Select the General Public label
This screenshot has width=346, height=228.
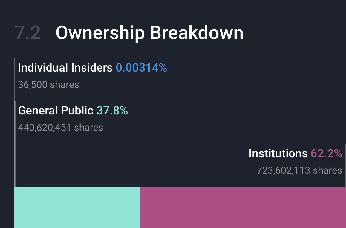pyautogui.click(x=56, y=111)
